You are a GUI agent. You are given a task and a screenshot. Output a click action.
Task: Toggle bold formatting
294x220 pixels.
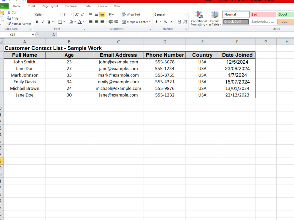click(37, 22)
